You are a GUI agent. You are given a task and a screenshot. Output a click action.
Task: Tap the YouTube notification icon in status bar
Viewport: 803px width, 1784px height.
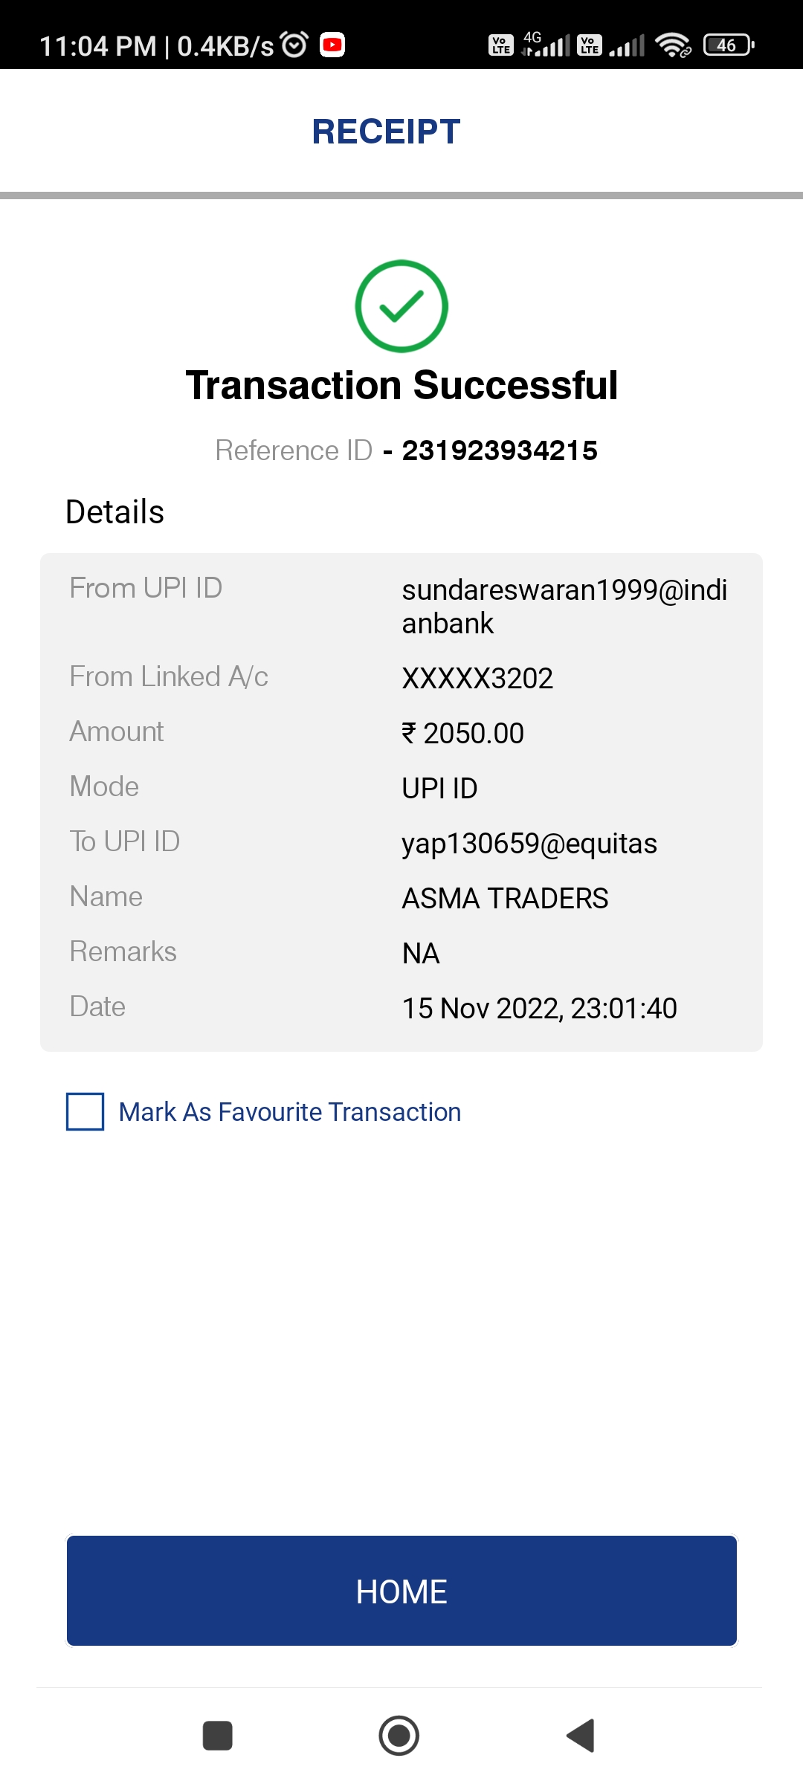332,45
